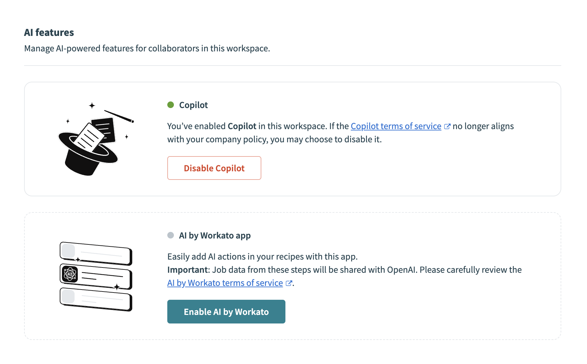Screen dimensions: 587x364
Task: Click the Copilot feature title
Action: coord(193,105)
